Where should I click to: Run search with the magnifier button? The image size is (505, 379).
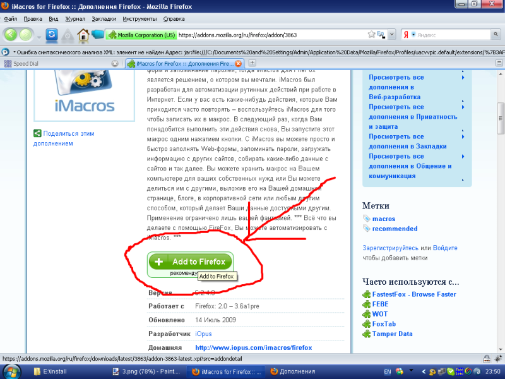(x=496, y=34)
